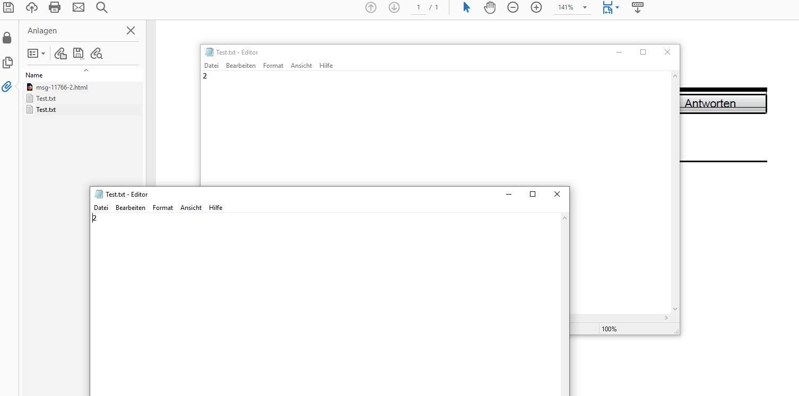Click the save file icon in toolbar

coord(8,7)
